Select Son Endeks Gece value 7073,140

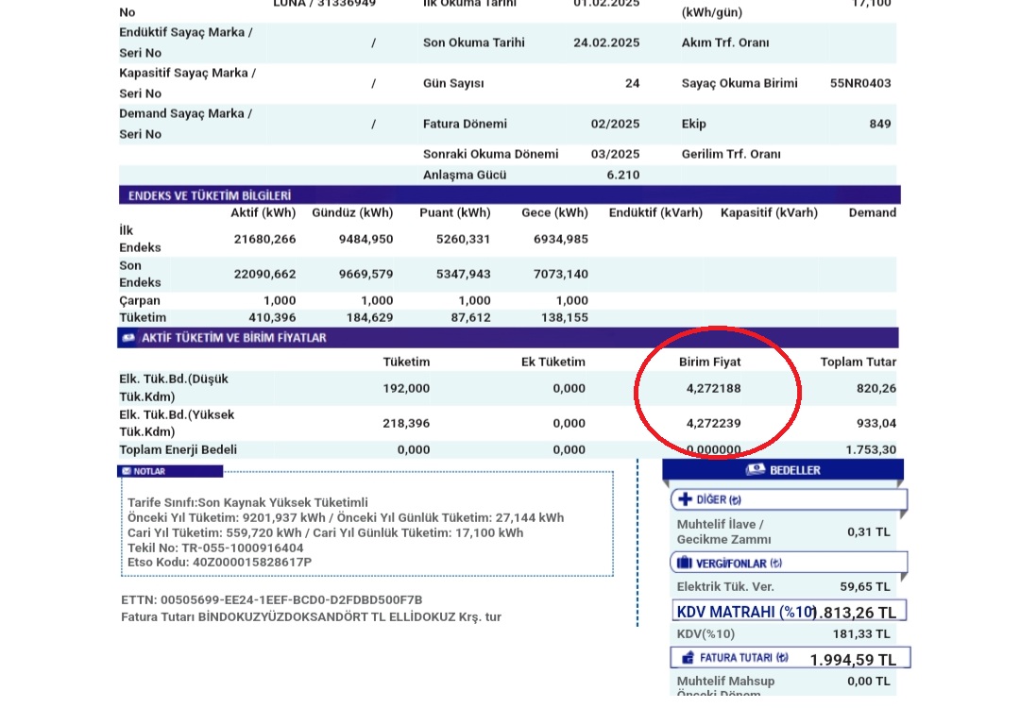point(561,275)
